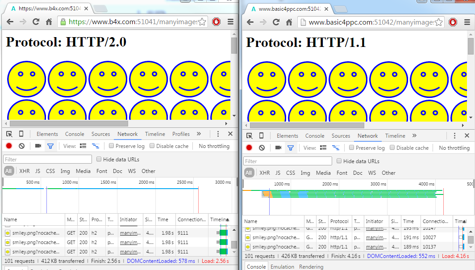Enable Disable cache in right DevTools

point(392,148)
